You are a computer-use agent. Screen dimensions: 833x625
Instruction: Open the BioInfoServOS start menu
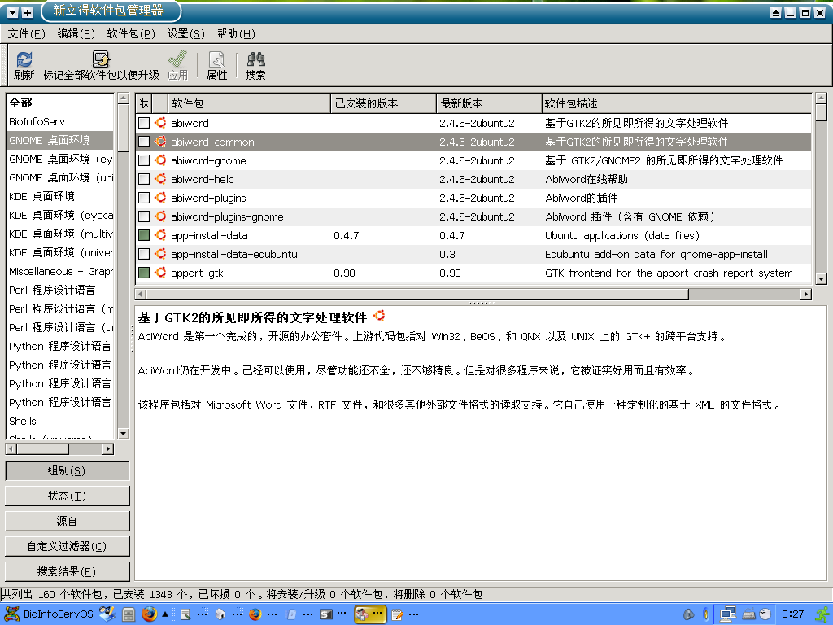(x=49, y=614)
